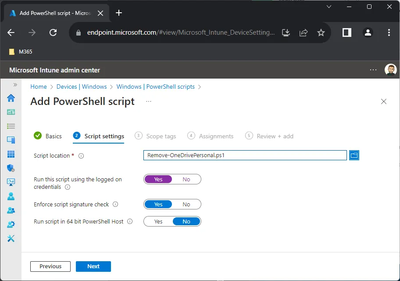Open Devices icon in sidebar
Screen dimensions: 400x281
click(x=11, y=140)
